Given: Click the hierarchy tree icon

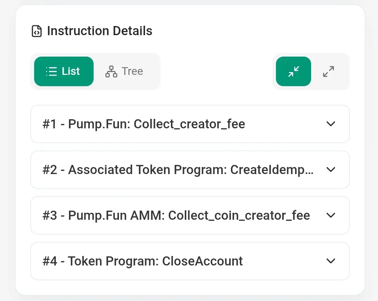Looking at the screenshot, I should click(x=111, y=71).
